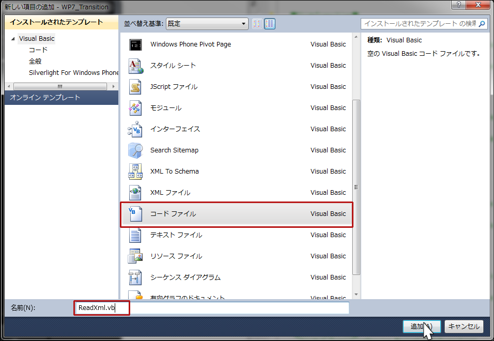Select Silverlight For Windows Phone category

point(74,73)
